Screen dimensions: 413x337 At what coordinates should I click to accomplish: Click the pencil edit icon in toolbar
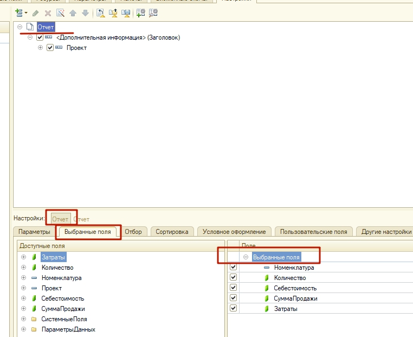point(36,12)
